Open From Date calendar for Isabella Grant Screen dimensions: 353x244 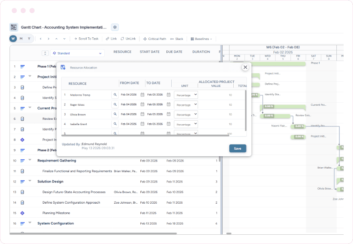(142, 124)
